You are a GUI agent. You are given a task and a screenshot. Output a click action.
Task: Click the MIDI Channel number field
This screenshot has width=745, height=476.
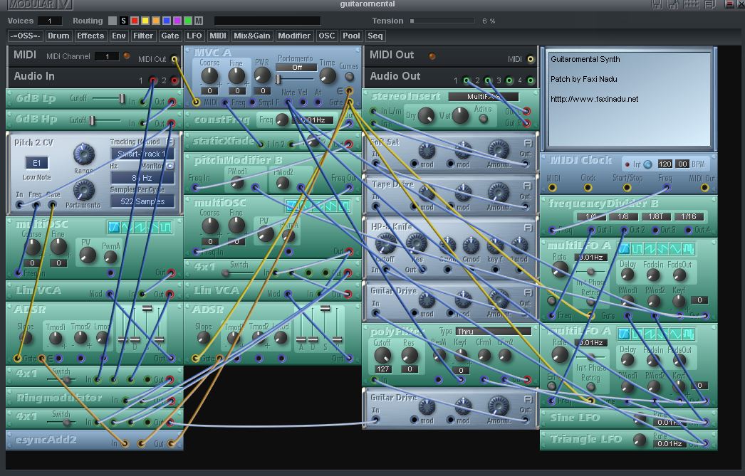[x=107, y=56]
